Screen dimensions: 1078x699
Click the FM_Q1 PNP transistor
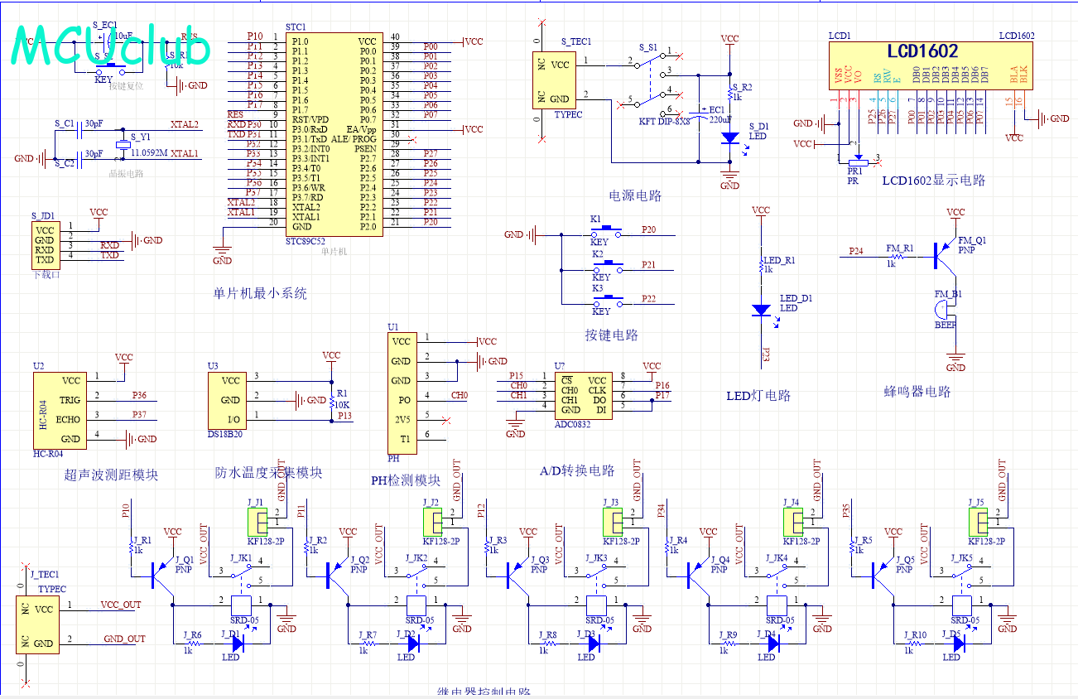942,255
